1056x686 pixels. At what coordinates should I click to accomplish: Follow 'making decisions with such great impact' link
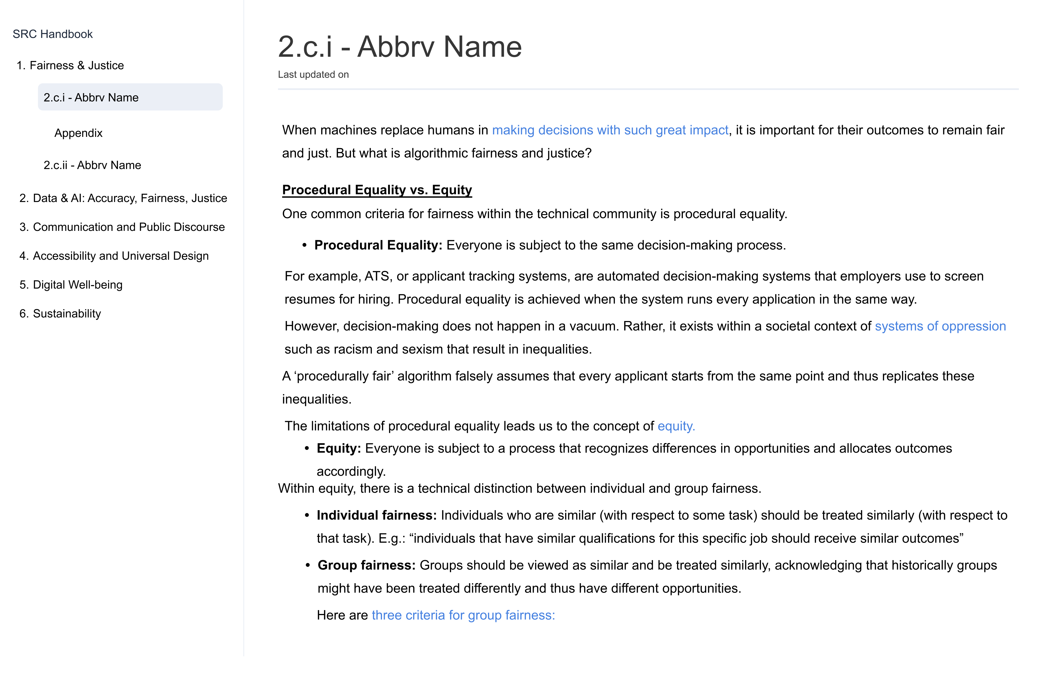pyautogui.click(x=610, y=130)
